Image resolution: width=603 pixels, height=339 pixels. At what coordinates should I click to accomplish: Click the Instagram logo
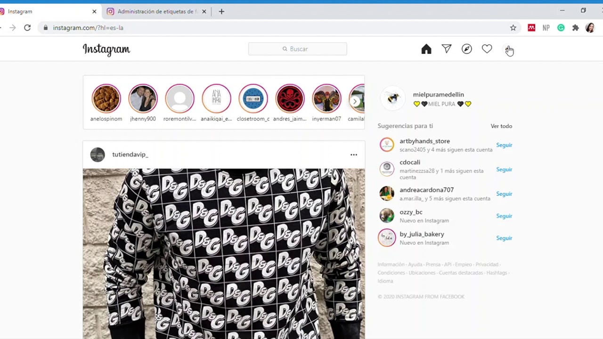tap(106, 49)
